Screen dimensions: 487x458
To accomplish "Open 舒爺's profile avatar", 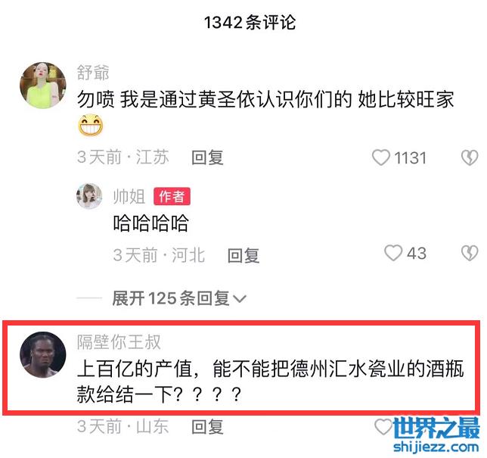I will coord(43,86).
